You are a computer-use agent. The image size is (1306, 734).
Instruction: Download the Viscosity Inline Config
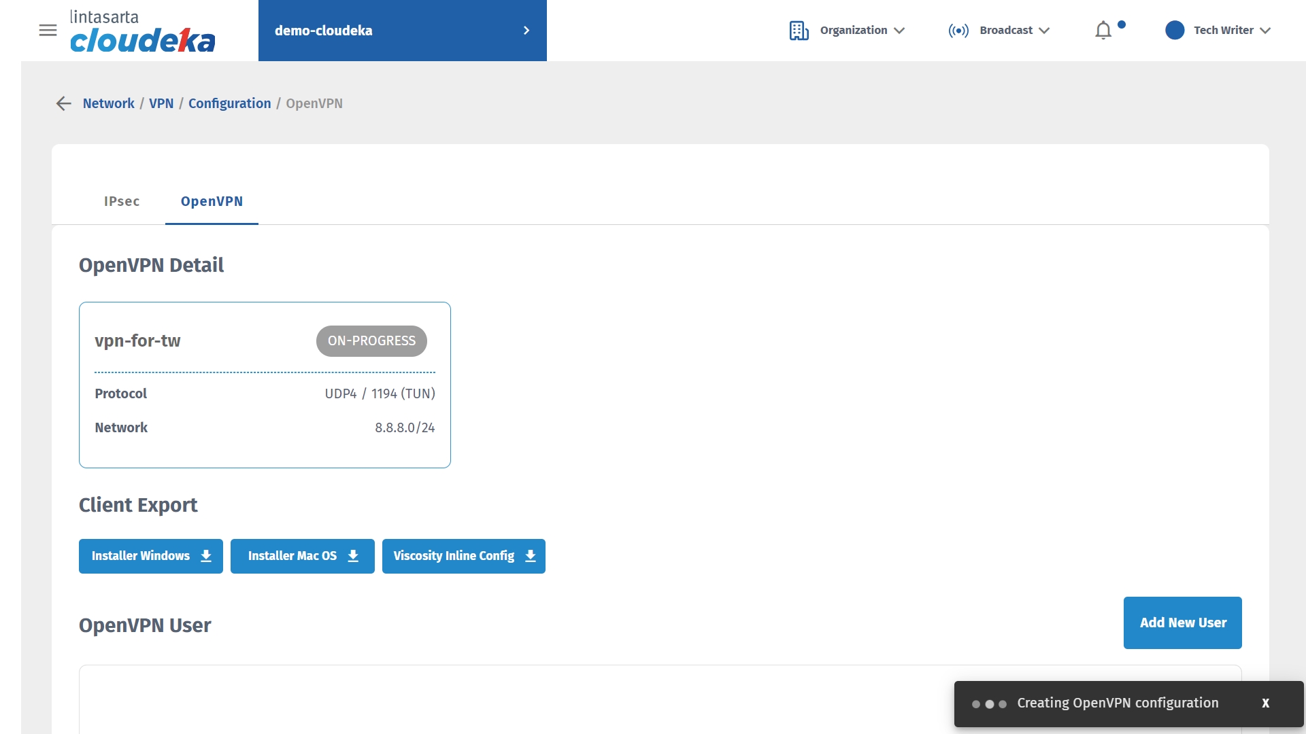point(463,556)
